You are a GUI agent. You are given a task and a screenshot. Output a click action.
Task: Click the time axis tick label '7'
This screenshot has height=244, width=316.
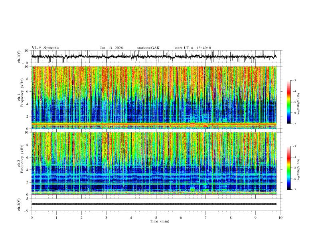[206, 218]
